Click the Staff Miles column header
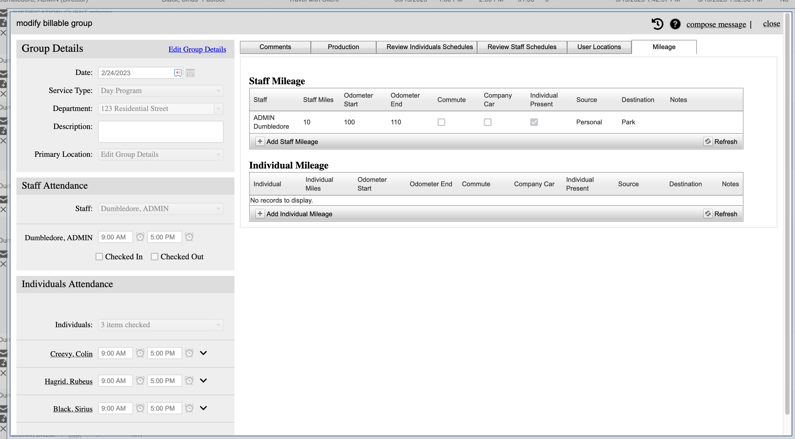795x439 pixels. coord(318,100)
